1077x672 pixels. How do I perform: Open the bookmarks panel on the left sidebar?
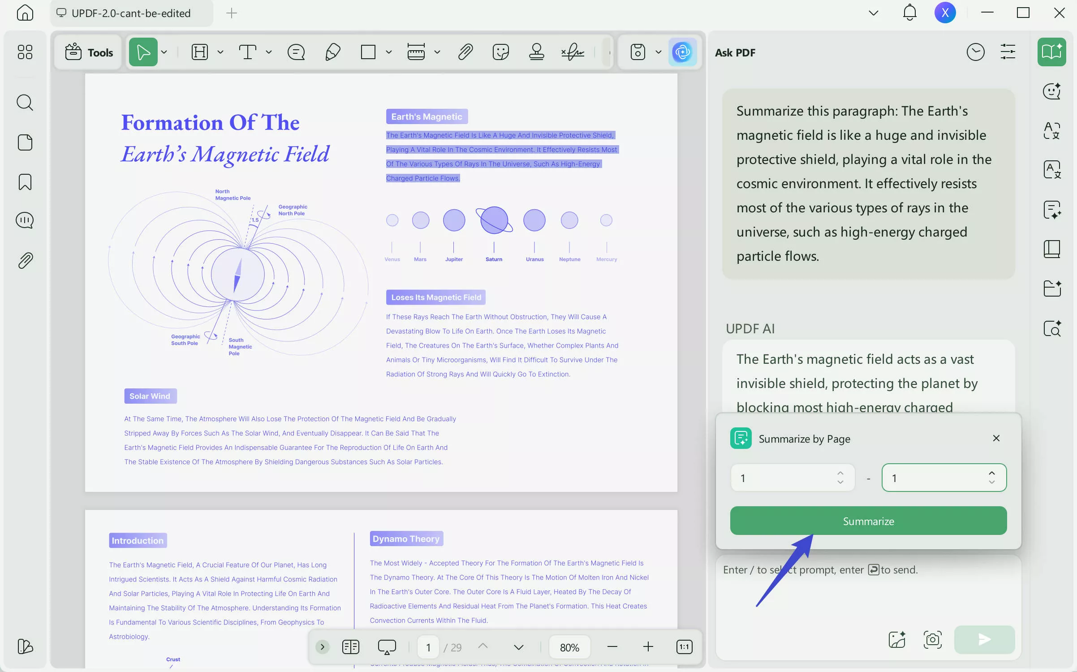(x=25, y=182)
